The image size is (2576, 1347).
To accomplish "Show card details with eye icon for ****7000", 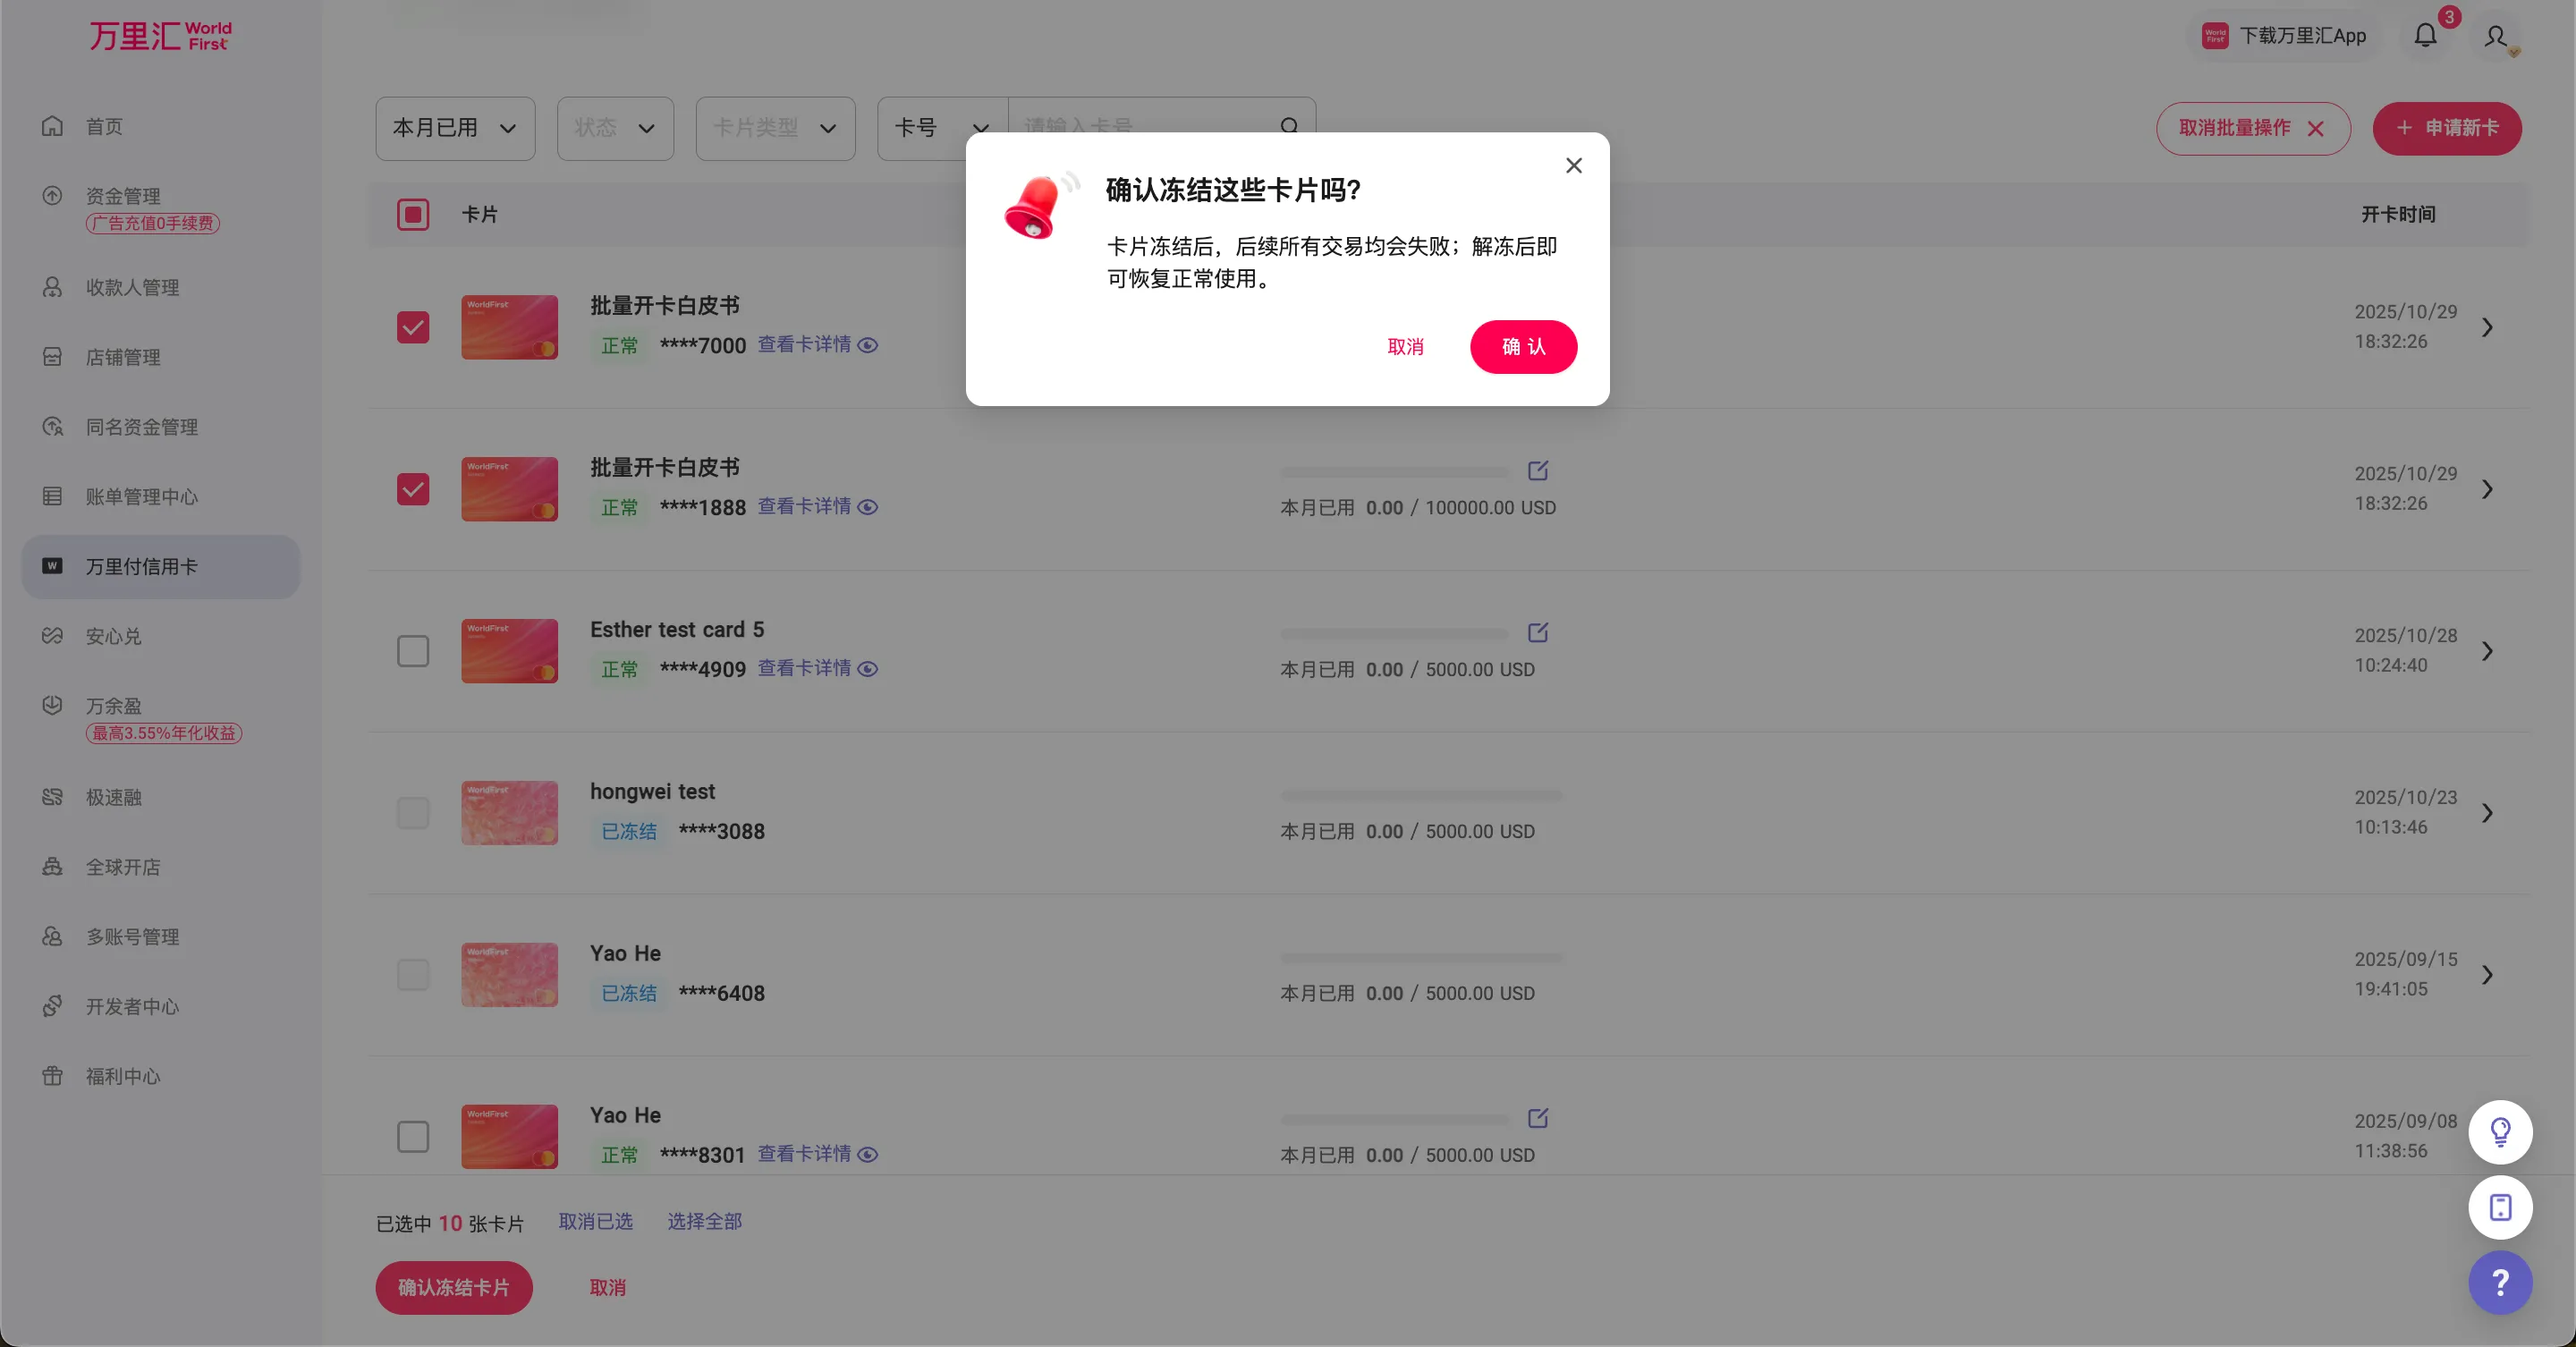I will (868, 345).
